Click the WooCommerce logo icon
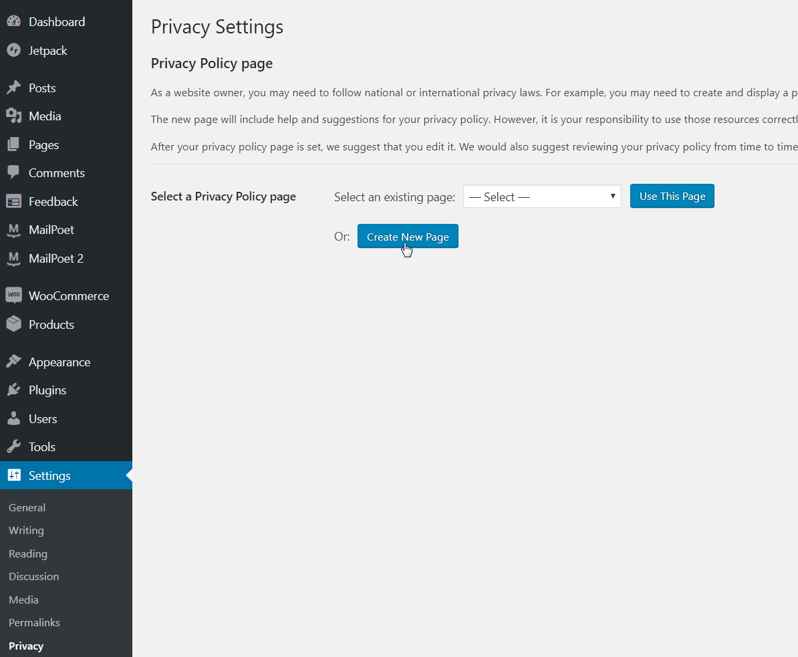798x657 pixels. point(13,295)
